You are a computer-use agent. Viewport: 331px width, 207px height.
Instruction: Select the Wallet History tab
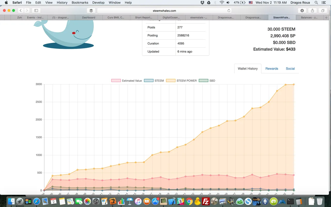[x=248, y=69]
